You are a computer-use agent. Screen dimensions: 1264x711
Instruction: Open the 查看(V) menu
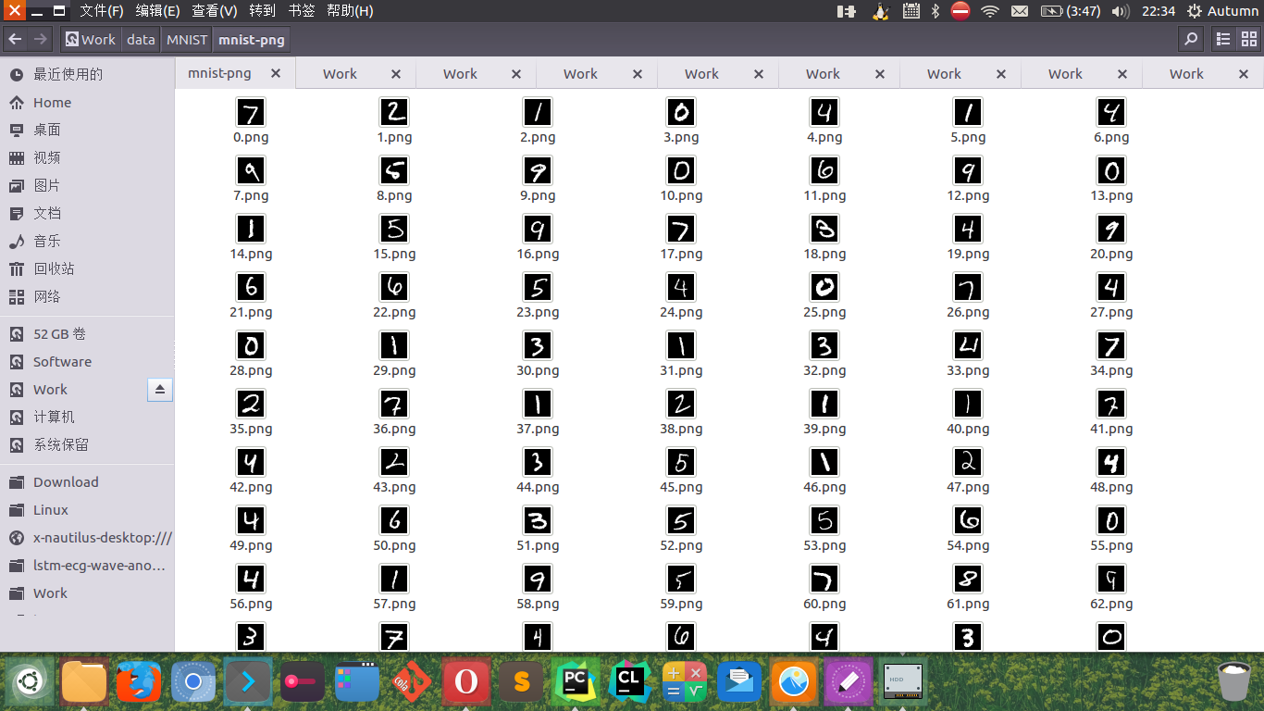tap(215, 11)
